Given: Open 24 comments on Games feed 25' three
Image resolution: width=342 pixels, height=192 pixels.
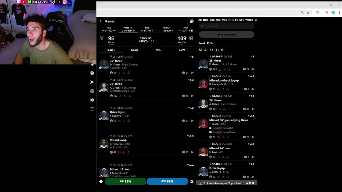Looking at the screenshot, I should [185, 73].
